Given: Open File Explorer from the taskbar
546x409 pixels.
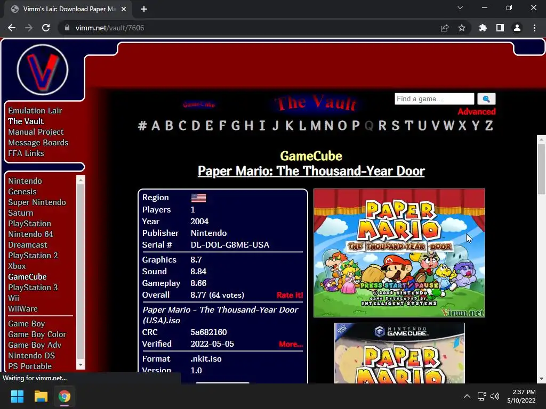Looking at the screenshot, I should [41, 396].
